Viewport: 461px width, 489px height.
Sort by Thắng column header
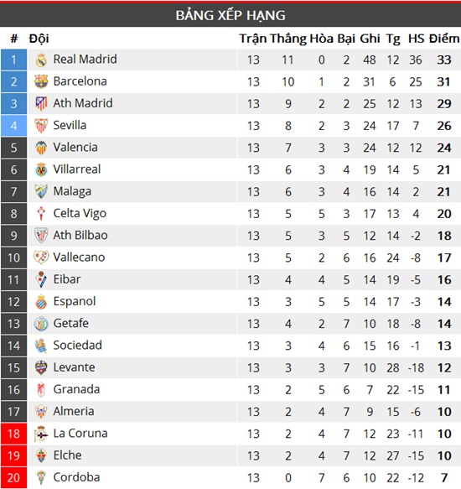click(288, 39)
